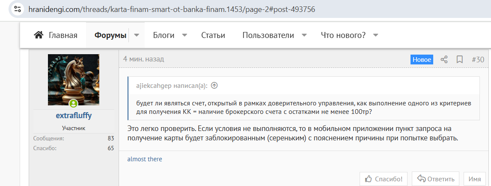The image size is (491, 186).
Task: Open post permalink #30
Action: coord(478,60)
